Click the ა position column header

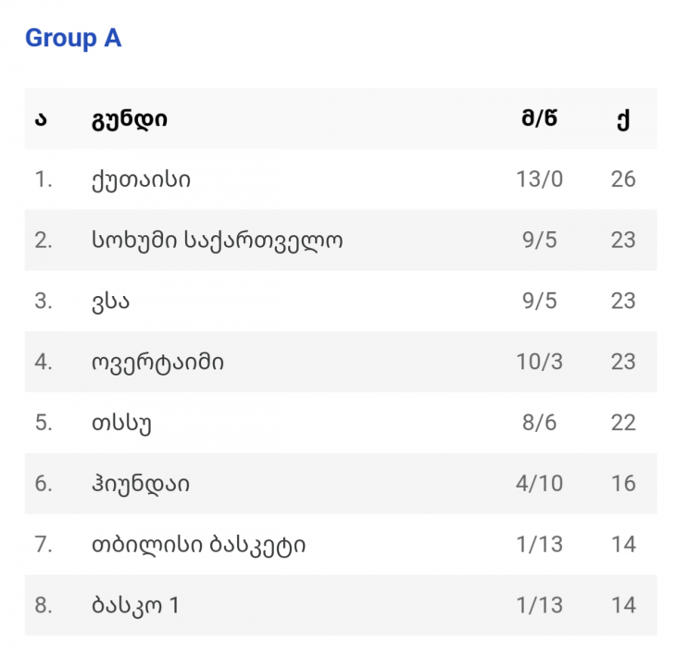(41, 119)
